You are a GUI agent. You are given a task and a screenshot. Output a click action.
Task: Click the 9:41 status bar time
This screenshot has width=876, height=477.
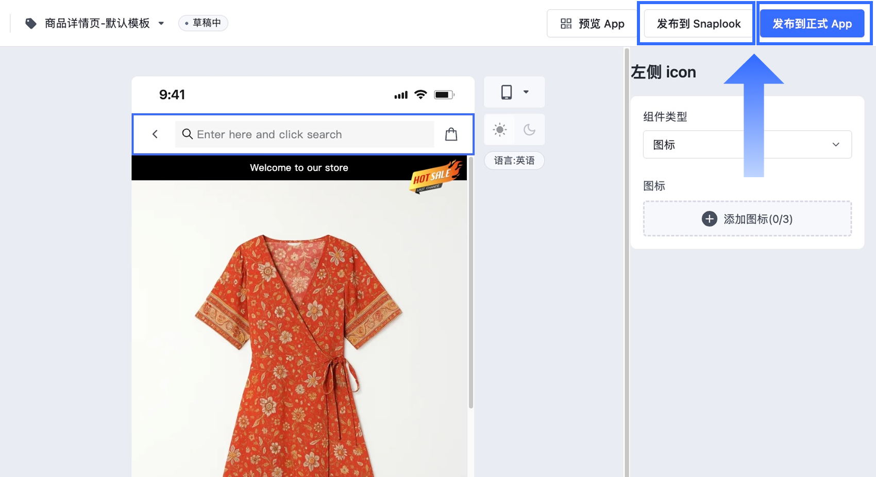coord(172,95)
